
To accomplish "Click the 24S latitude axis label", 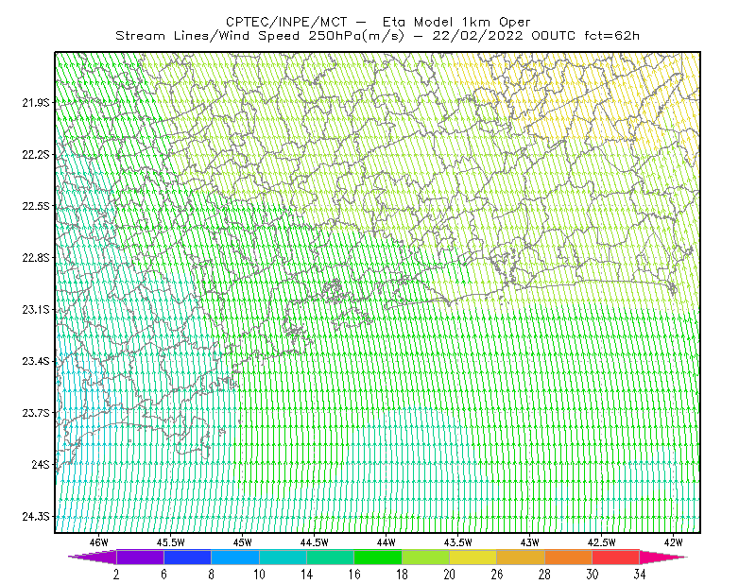I will pyautogui.click(x=41, y=464).
